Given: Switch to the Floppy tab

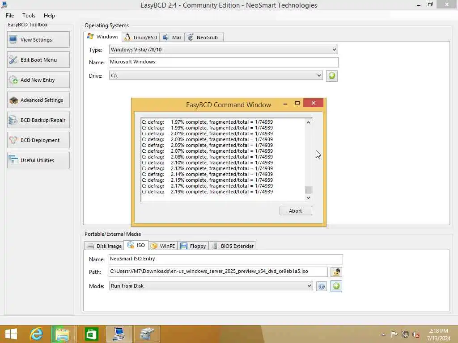Looking at the screenshot, I should [x=193, y=246].
